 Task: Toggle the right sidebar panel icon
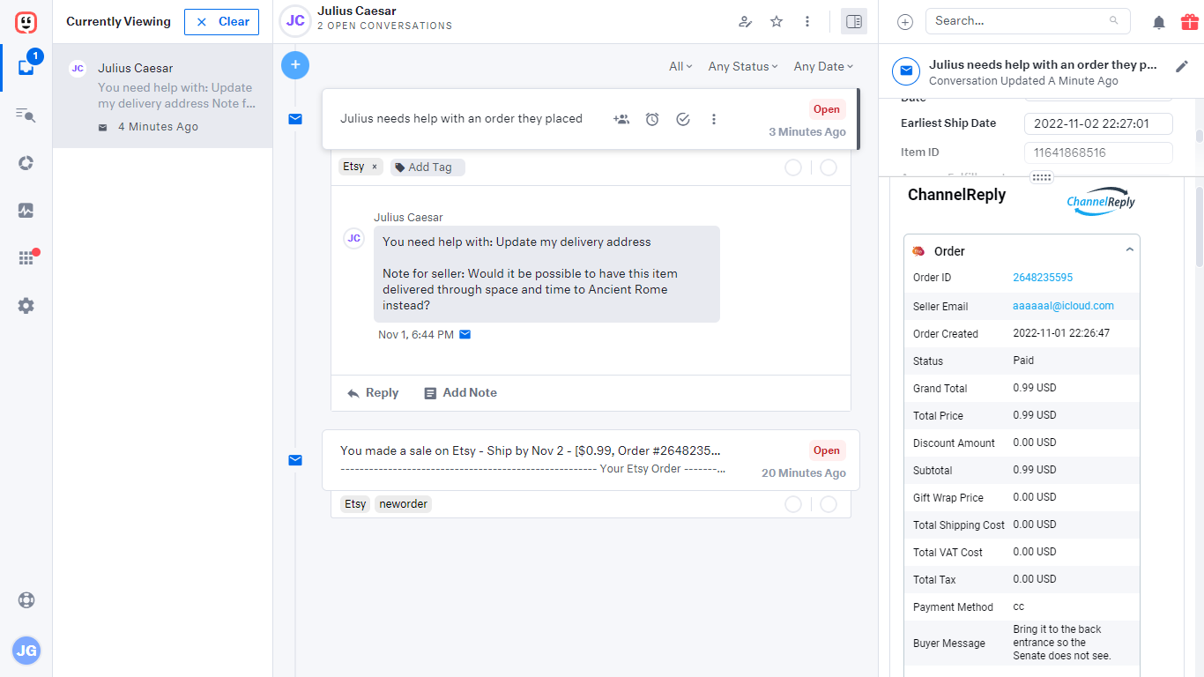854,22
